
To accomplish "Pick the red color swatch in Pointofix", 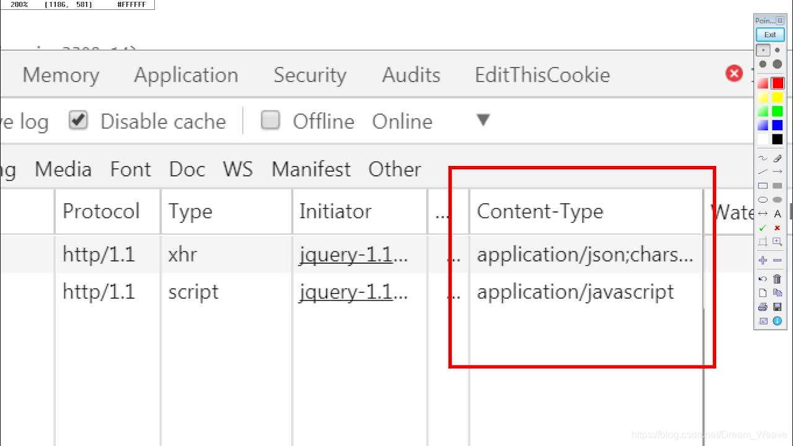I will click(778, 83).
